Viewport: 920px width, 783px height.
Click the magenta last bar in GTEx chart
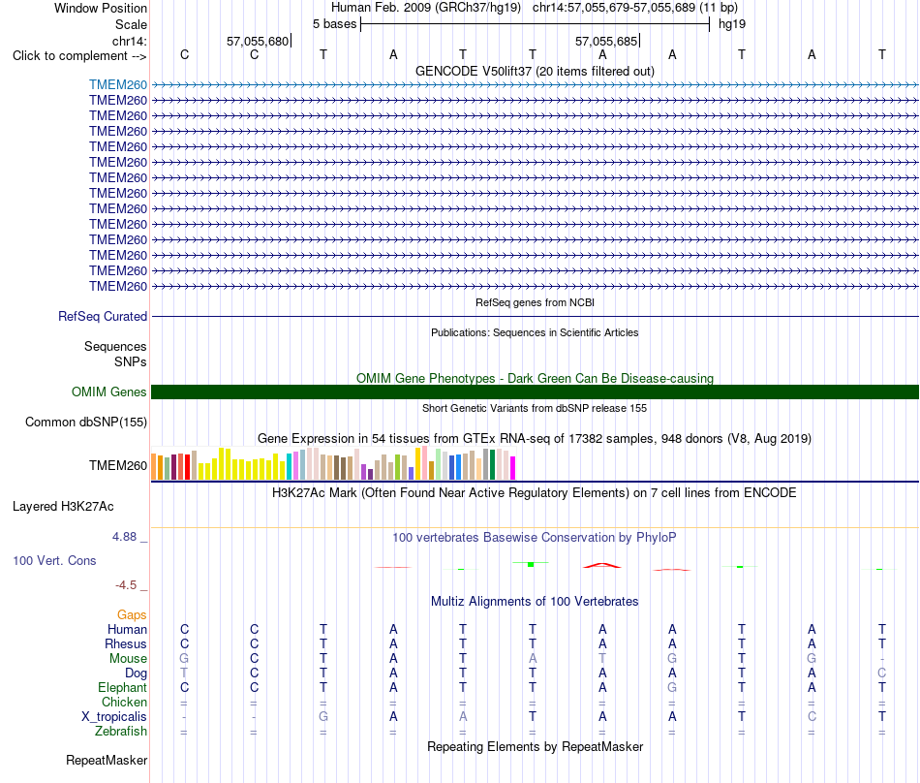tap(513, 468)
